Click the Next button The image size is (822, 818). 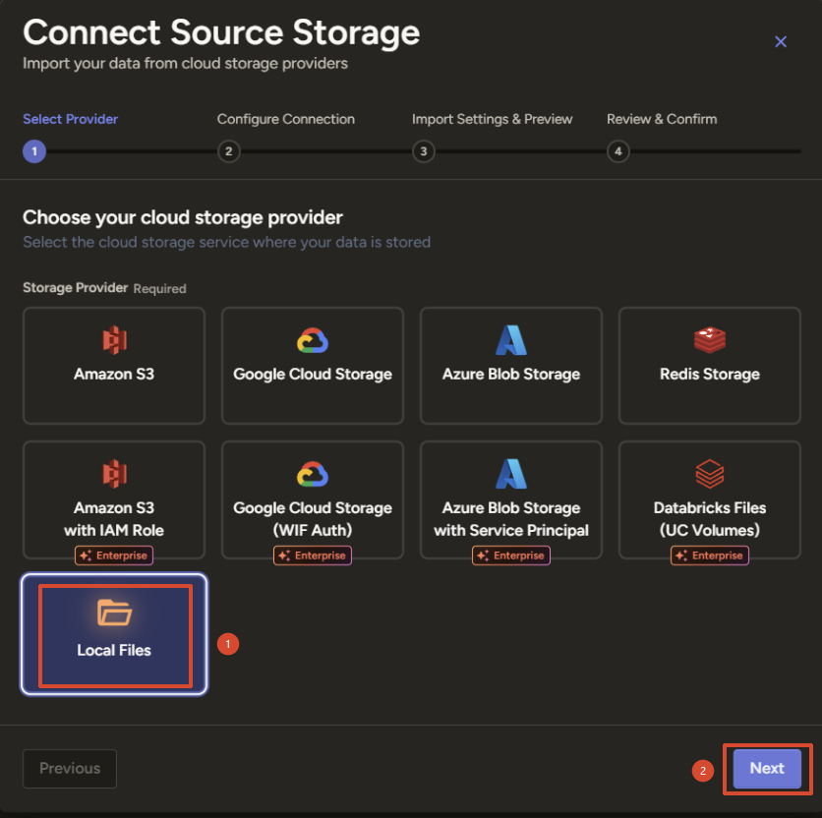(767, 769)
